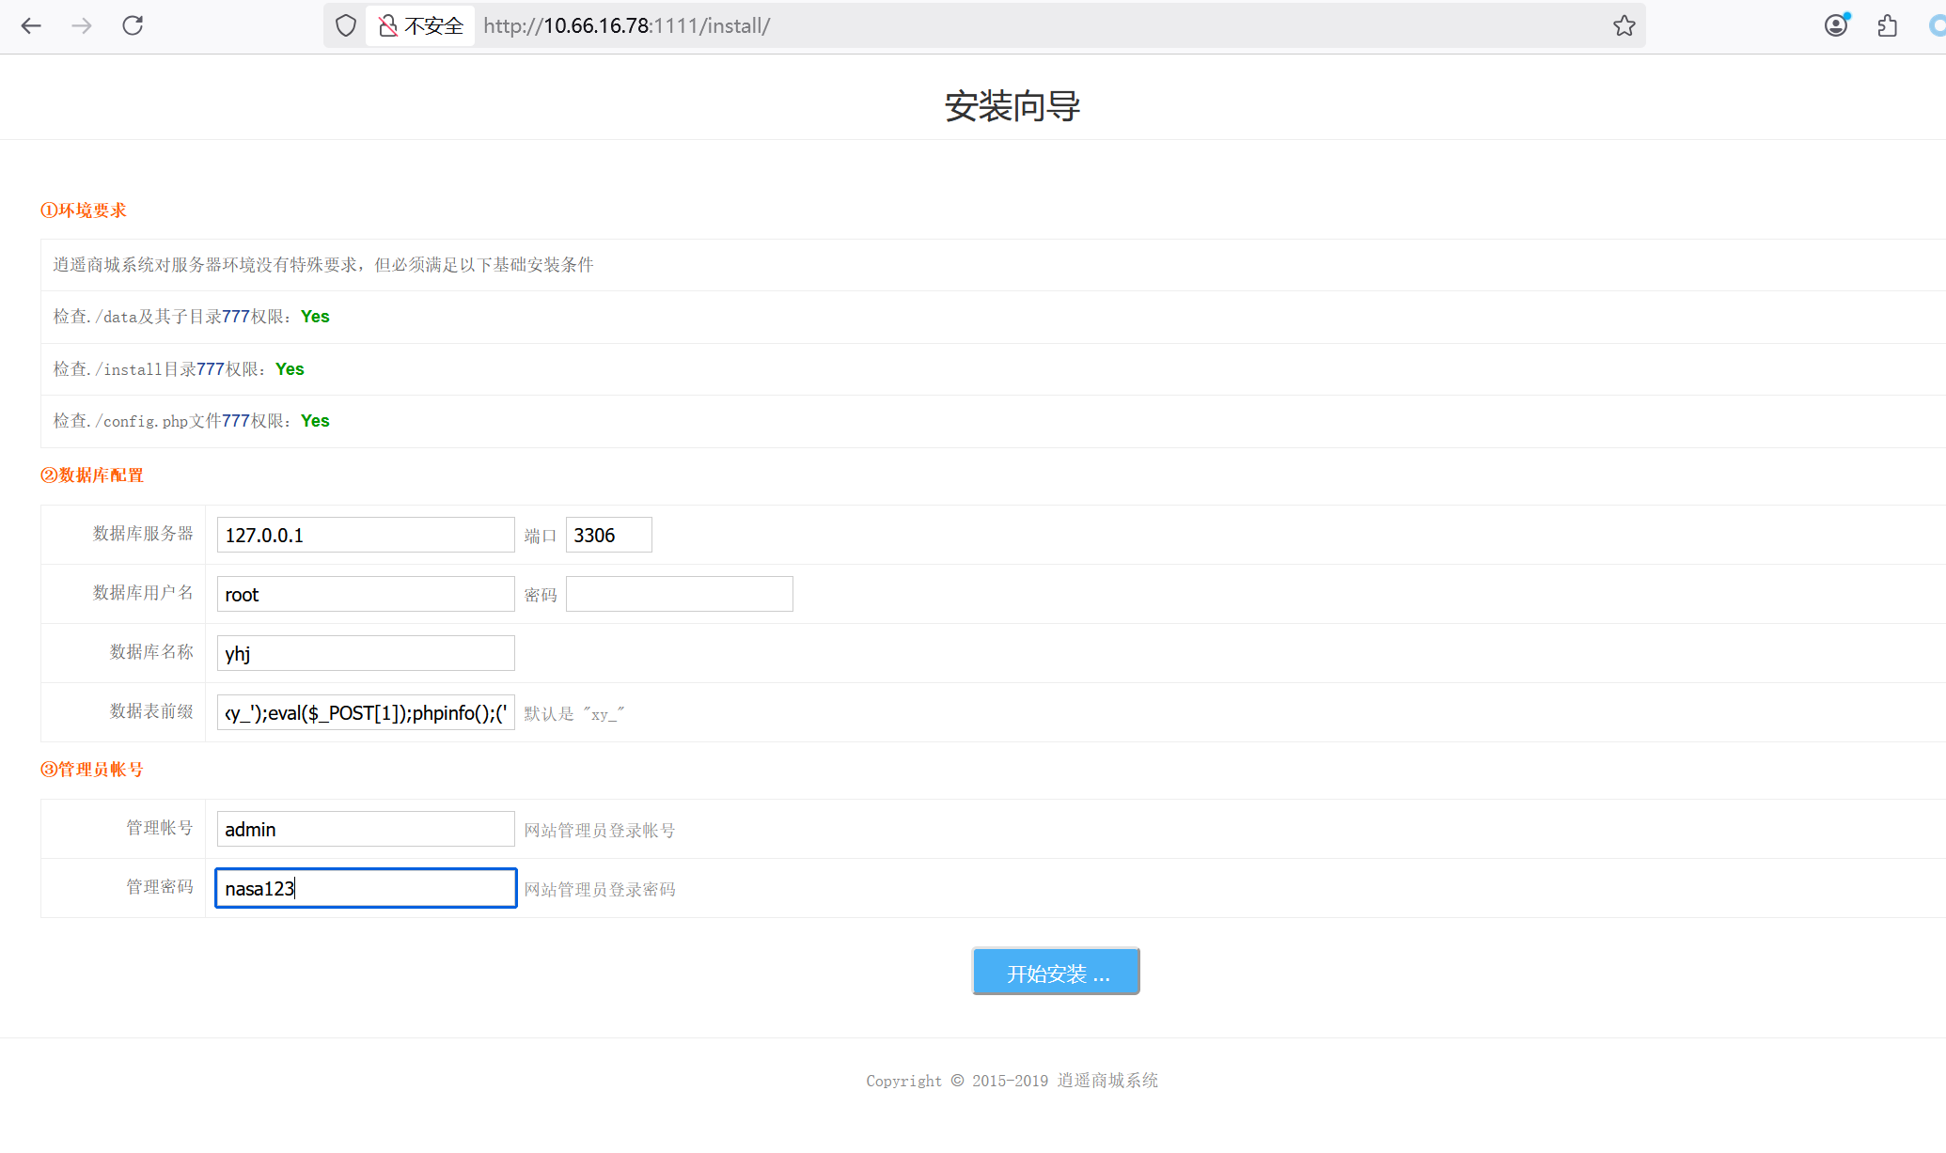The width and height of the screenshot is (1946, 1153).
Task: Click the browser forward arrow
Action: (x=82, y=25)
